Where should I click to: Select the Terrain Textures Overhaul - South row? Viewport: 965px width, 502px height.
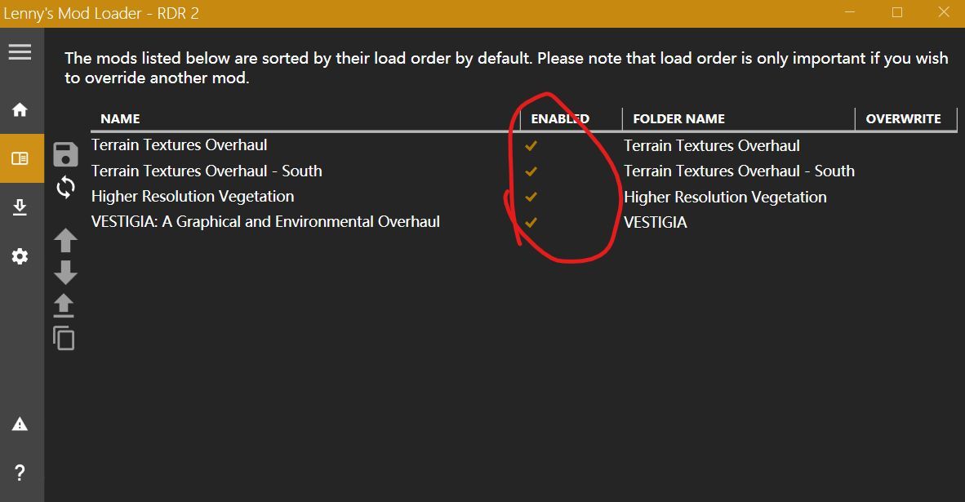coord(207,171)
